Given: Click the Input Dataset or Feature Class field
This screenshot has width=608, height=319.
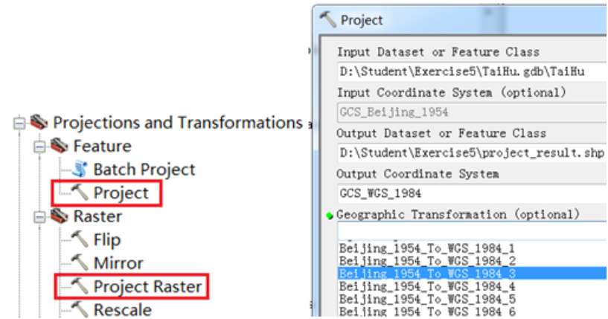Looking at the screenshot, I should [472, 71].
